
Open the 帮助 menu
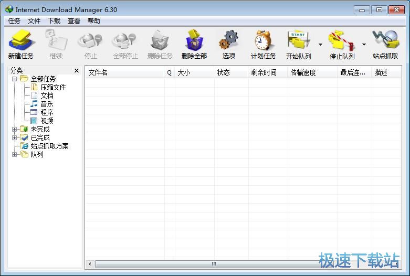coord(94,21)
